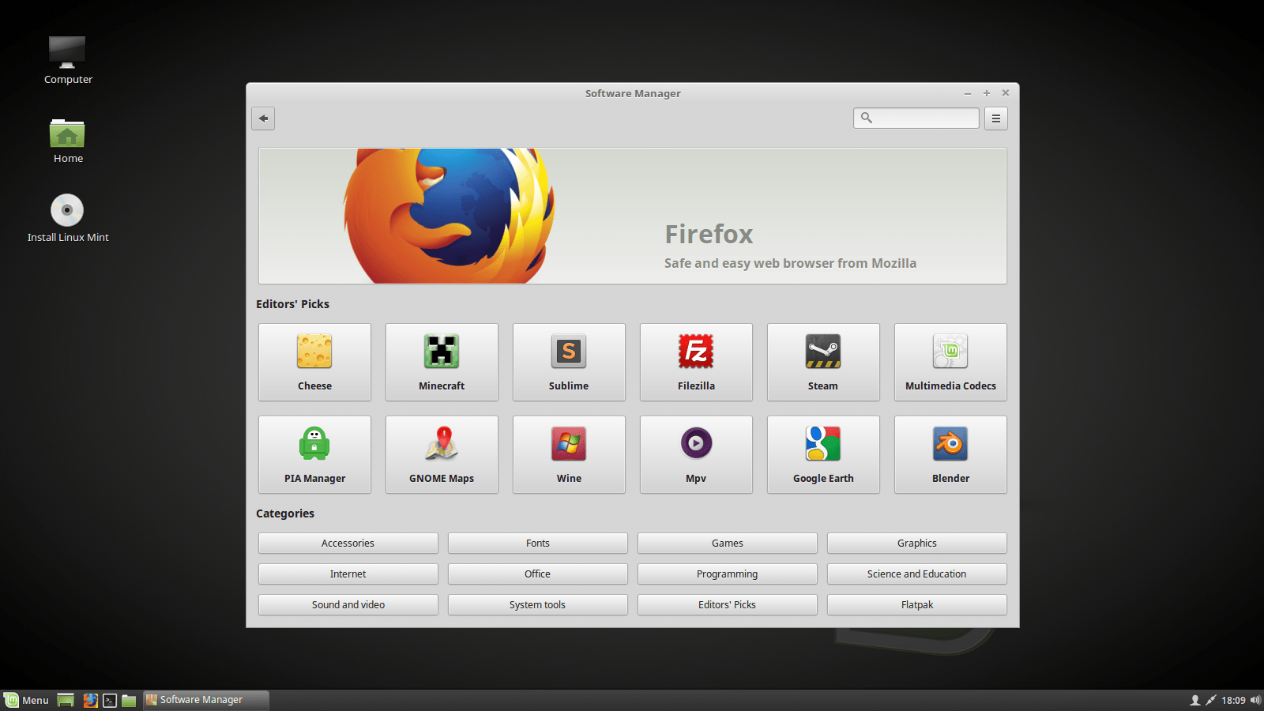Close the Software Manager window
1264x711 pixels.
(1006, 93)
